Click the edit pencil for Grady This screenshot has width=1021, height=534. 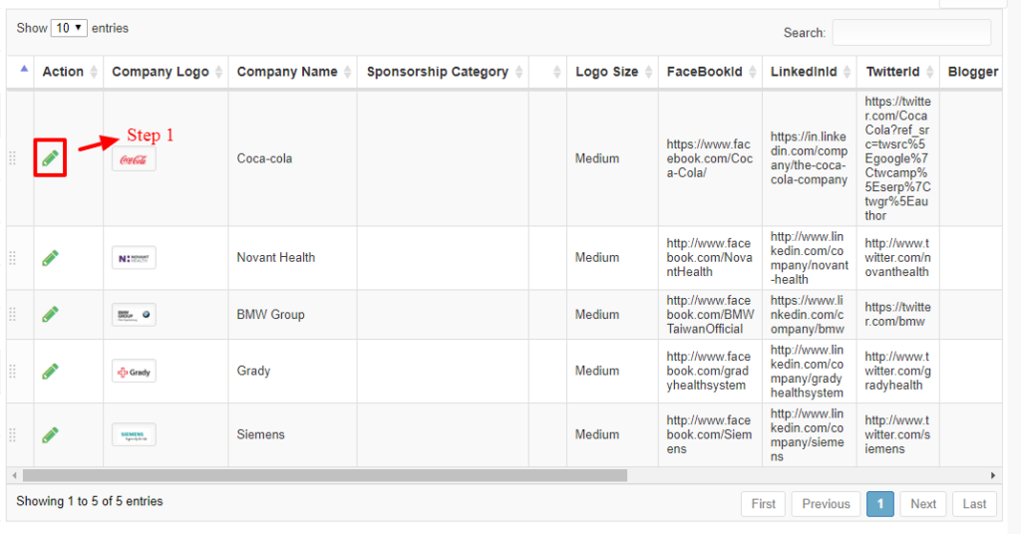(50, 371)
